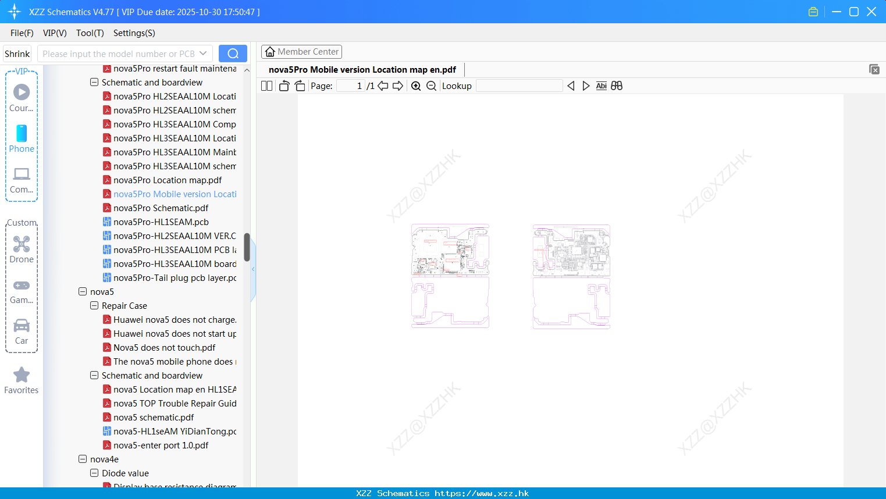Open the File(F) menu
Image resolution: width=886 pixels, height=499 pixels.
pos(22,33)
